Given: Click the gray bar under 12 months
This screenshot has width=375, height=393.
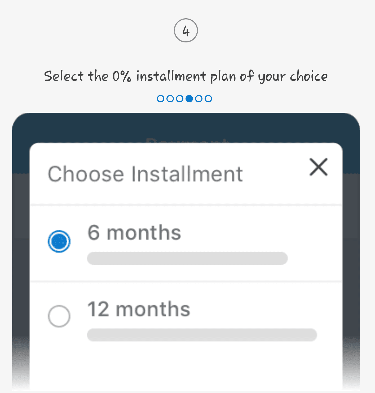Looking at the screenshot, I should [202, 335].
